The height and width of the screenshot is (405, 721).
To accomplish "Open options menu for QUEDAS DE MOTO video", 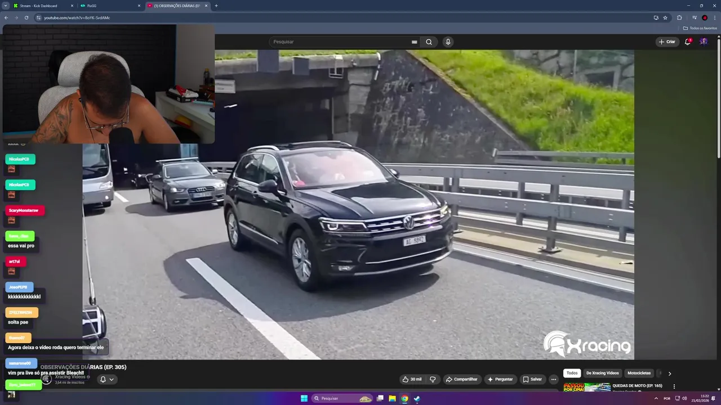I will [674, 386].
